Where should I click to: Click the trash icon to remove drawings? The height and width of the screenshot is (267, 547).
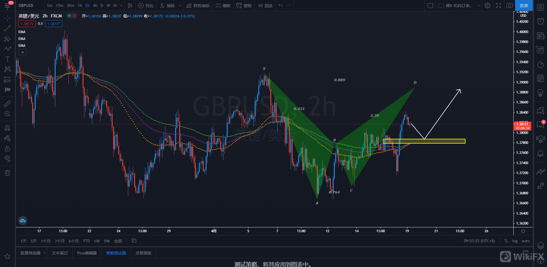tap(7, 173)
